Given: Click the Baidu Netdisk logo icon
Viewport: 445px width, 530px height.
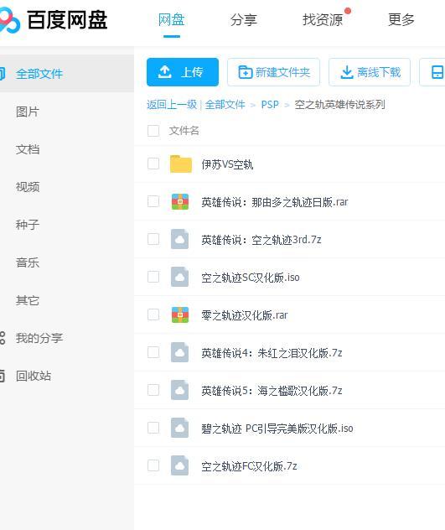Looking at the screenshot, I should point(9,20).
